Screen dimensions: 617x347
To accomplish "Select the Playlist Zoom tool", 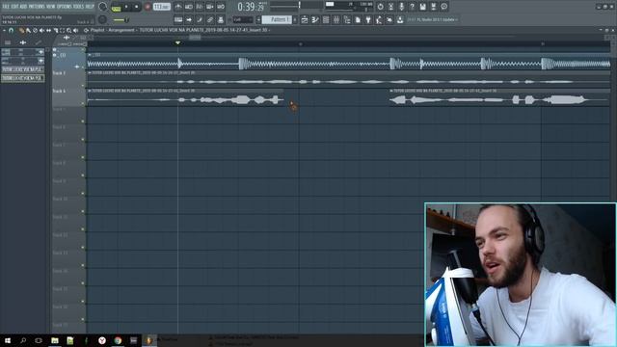I will click(68, 30).
